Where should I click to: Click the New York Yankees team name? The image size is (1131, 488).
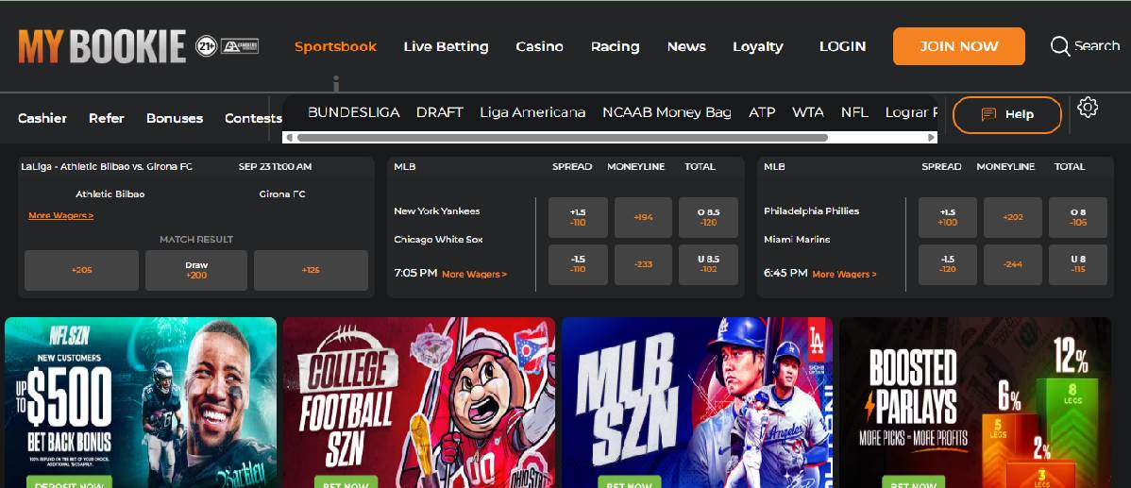[437, 211]
